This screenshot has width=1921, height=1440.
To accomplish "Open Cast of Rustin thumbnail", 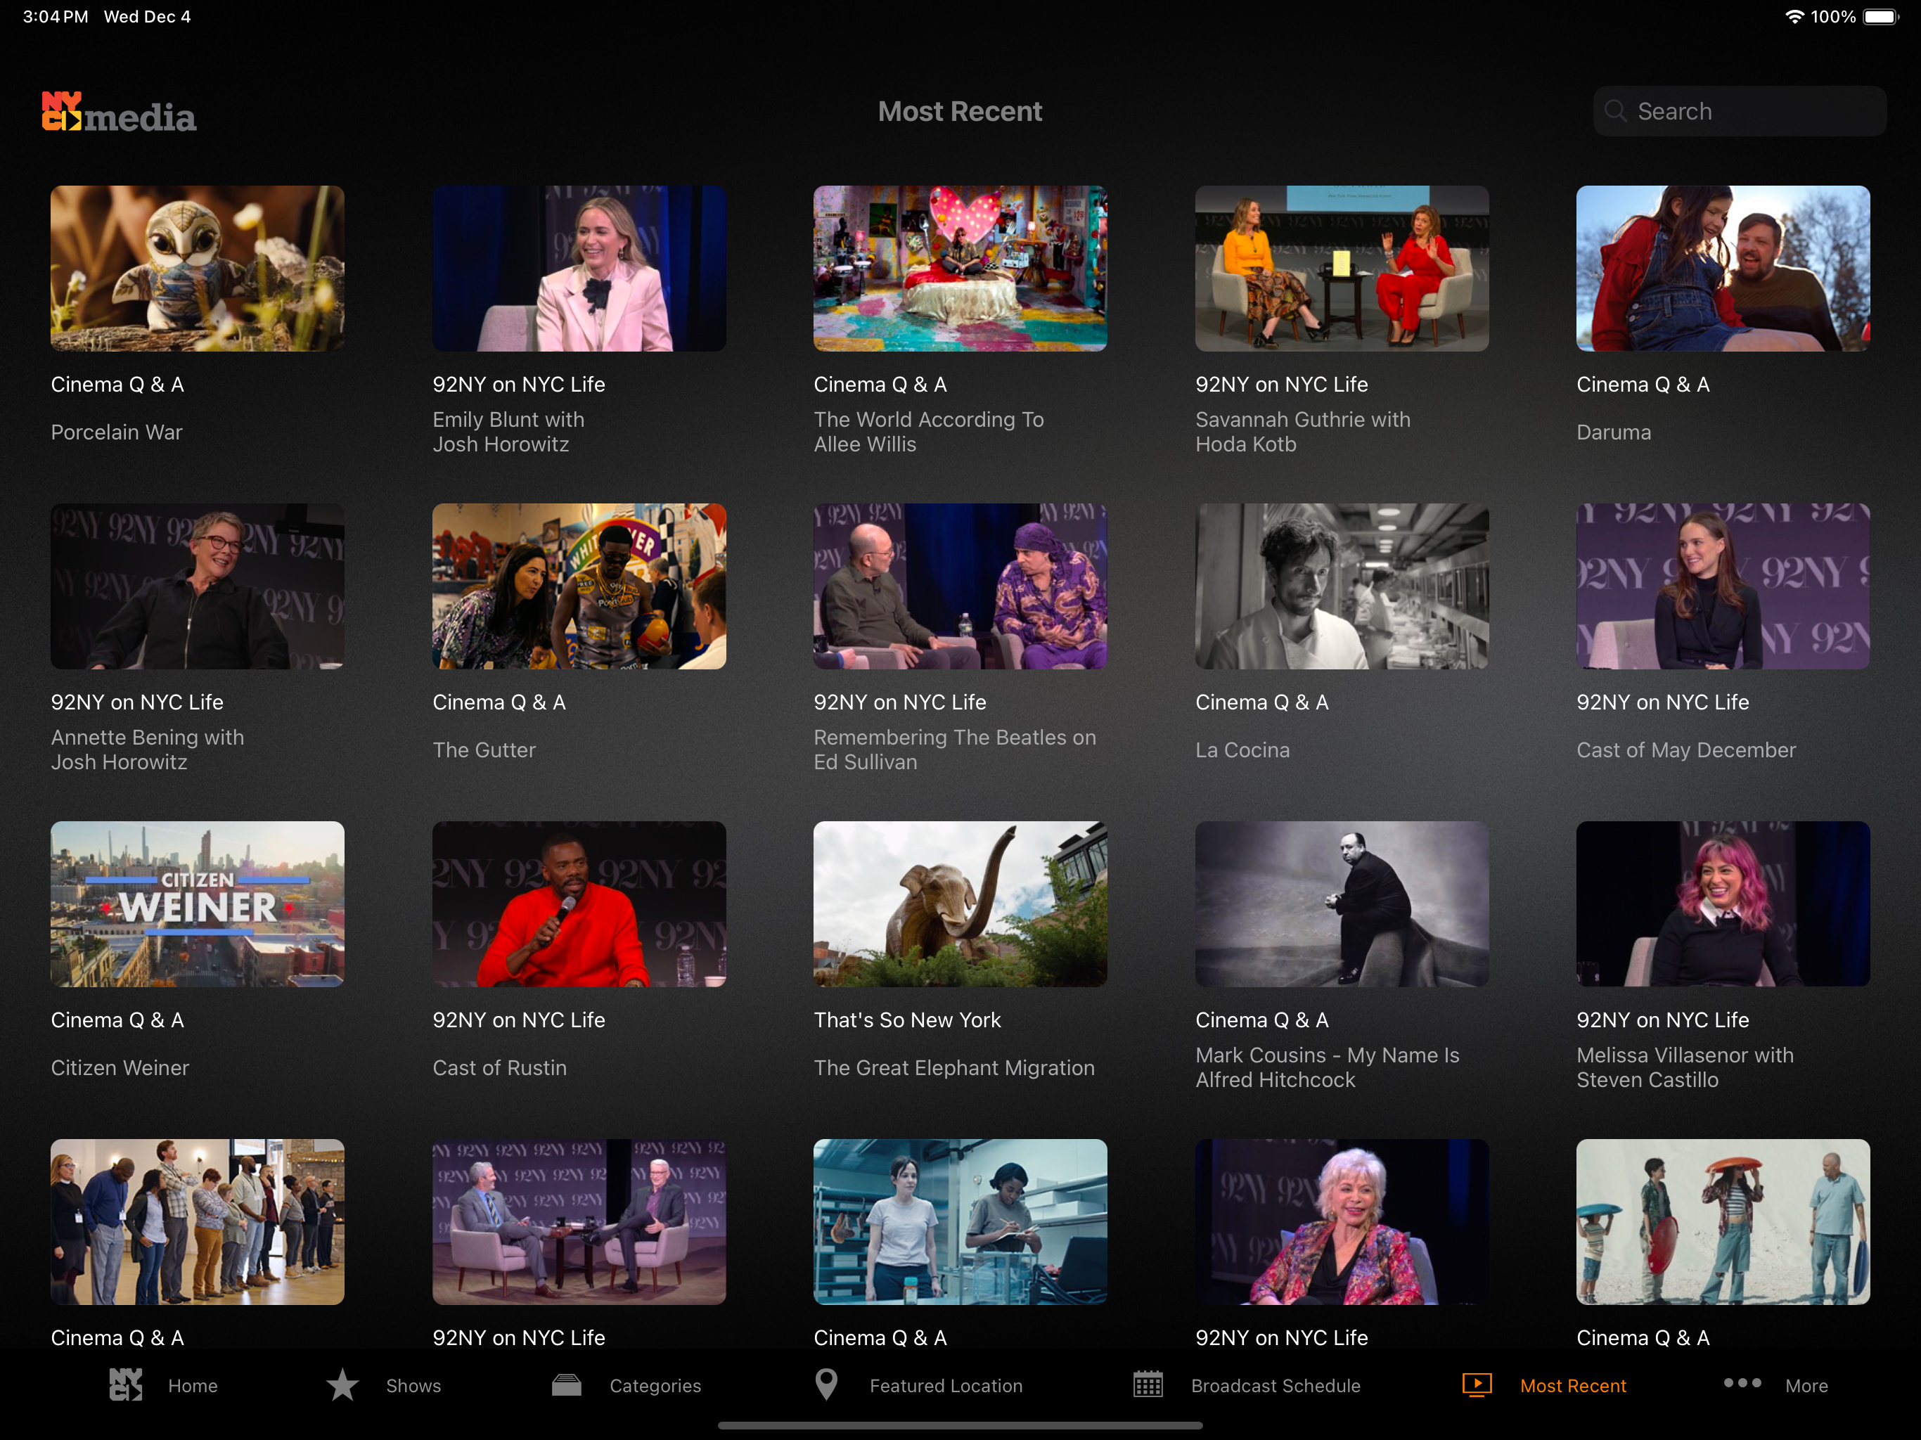I will (x=579, y=904).
